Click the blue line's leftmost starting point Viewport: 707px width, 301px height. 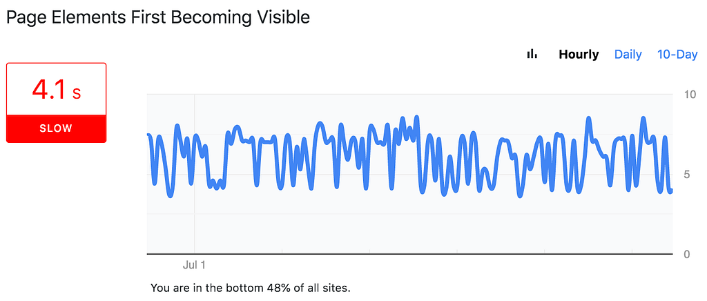pyautogui.click(x=149, y=135)
